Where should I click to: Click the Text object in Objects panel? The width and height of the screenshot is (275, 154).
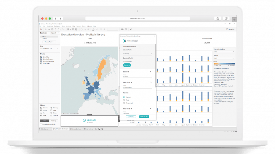tap(43, 113)
